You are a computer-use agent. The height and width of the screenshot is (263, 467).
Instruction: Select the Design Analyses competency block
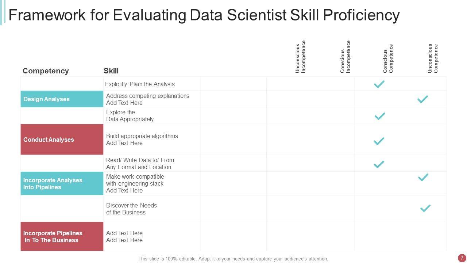62,99
